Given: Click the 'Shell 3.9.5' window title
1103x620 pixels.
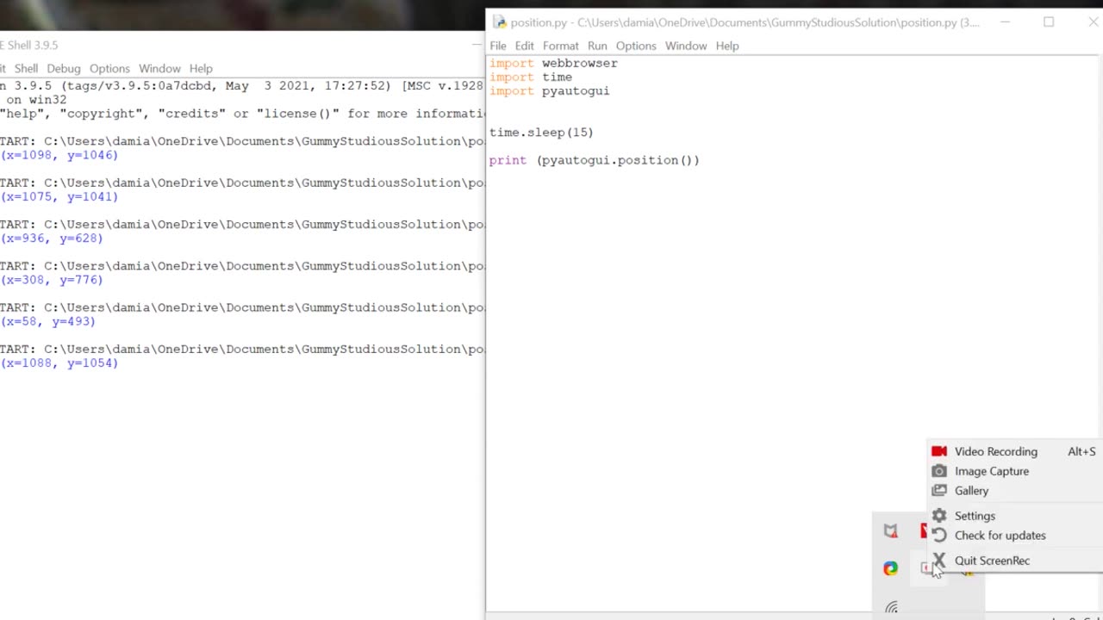Looking at the screenshot, I should click(x=32, y=45).
